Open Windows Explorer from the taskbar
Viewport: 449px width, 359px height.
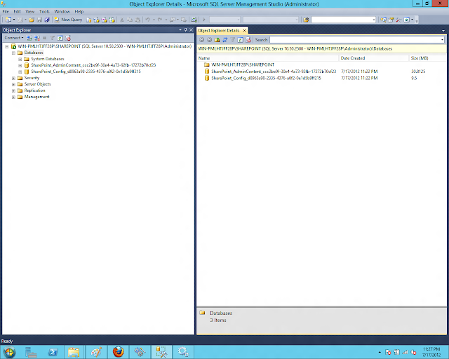[74, 352]
